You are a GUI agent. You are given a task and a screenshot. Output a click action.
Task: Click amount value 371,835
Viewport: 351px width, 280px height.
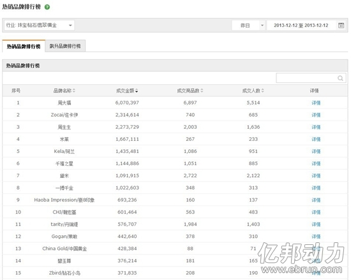point(127,273)
